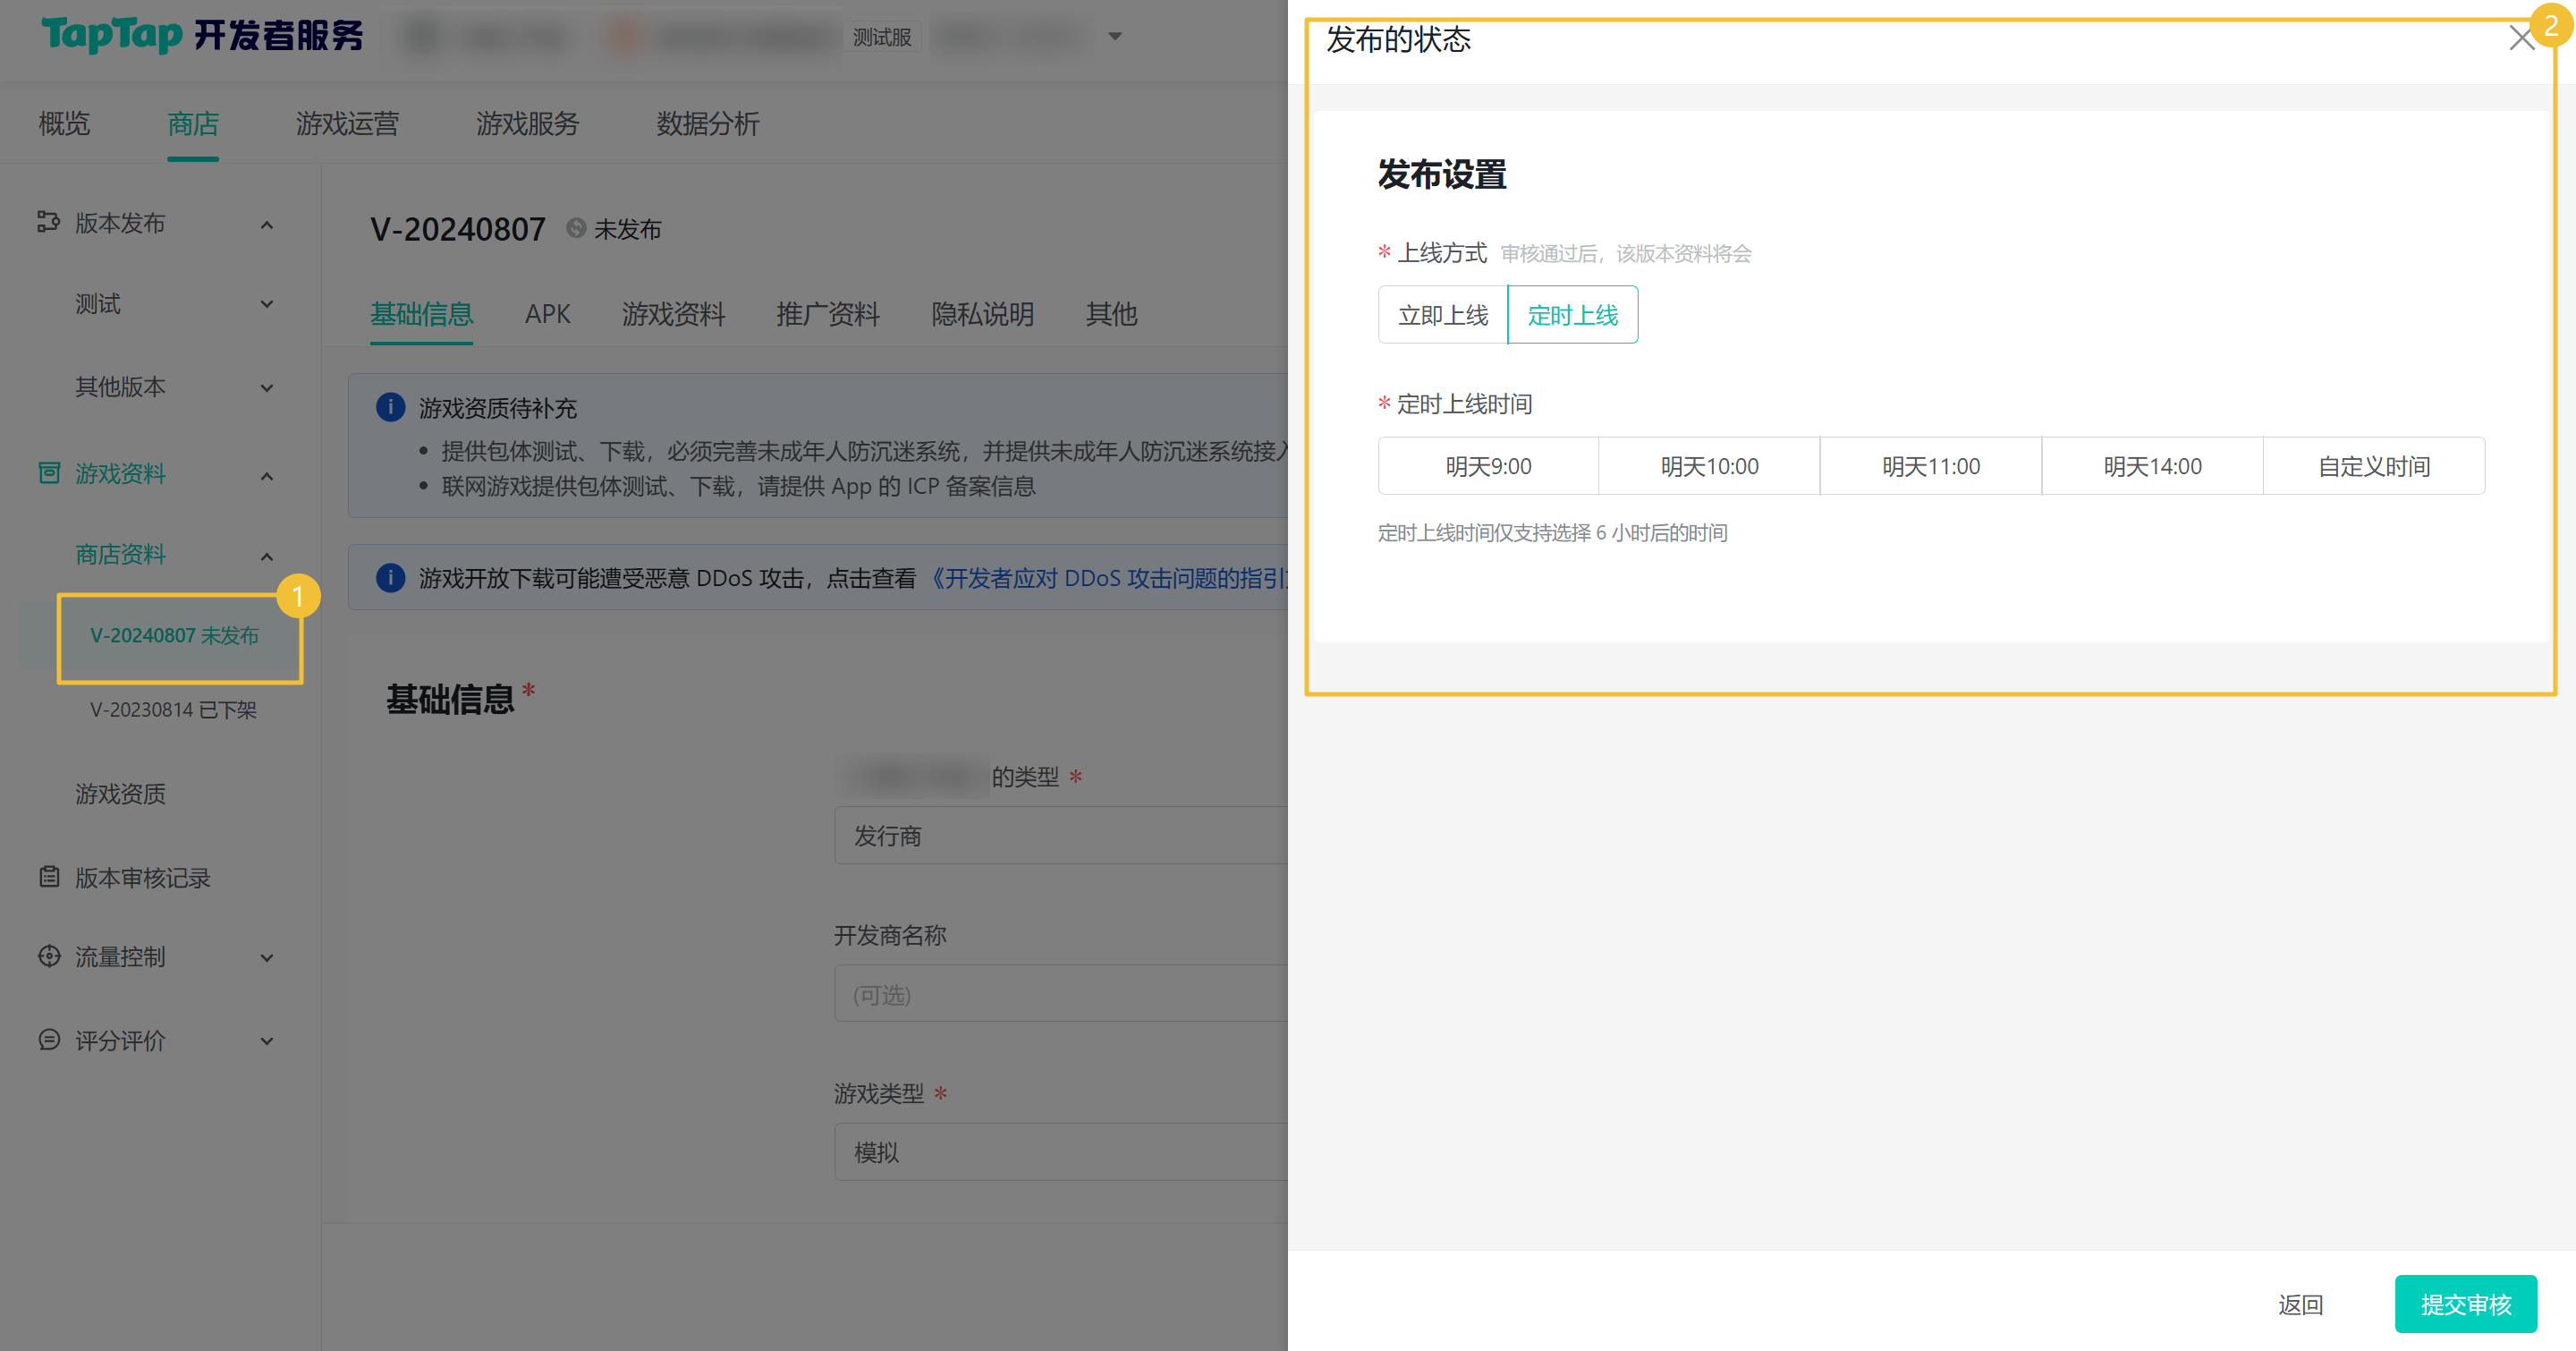
Task: Click the 流量控制 sidebar icon
Action: point(49,956)
